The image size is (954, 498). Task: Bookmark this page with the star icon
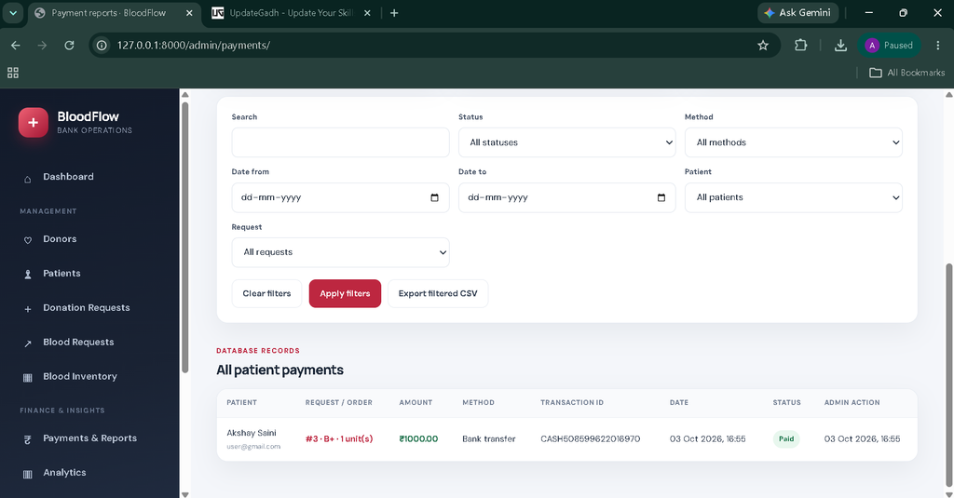point(763,45)
